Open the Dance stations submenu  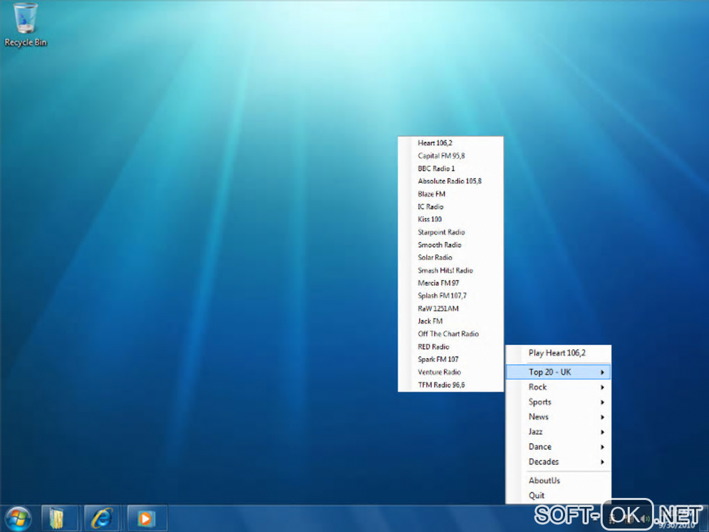coord(558,446)
